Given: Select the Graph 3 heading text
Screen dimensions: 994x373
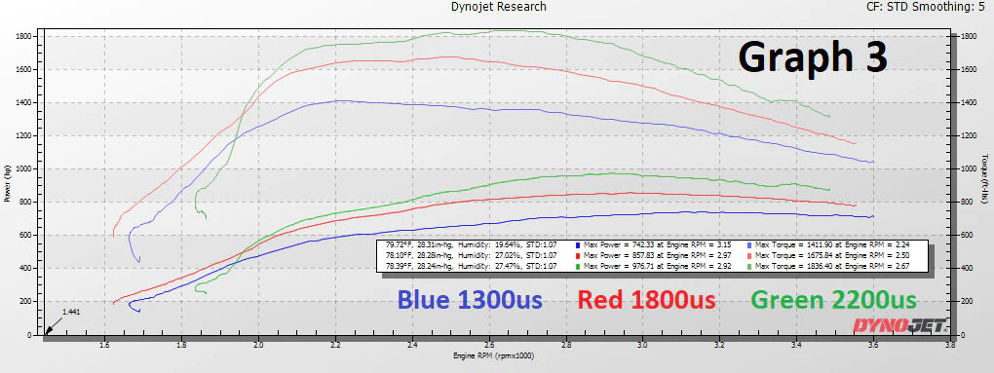Looking at the screenshot, I should pyautogui.click(x=813, y=57).
